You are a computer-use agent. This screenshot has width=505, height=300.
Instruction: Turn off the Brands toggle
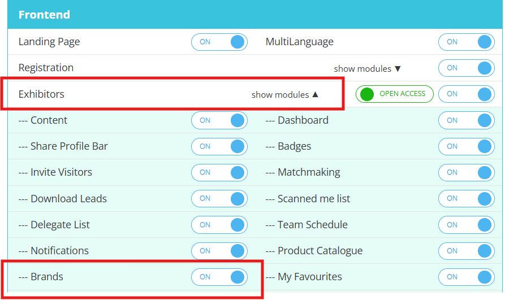point(219,277)
